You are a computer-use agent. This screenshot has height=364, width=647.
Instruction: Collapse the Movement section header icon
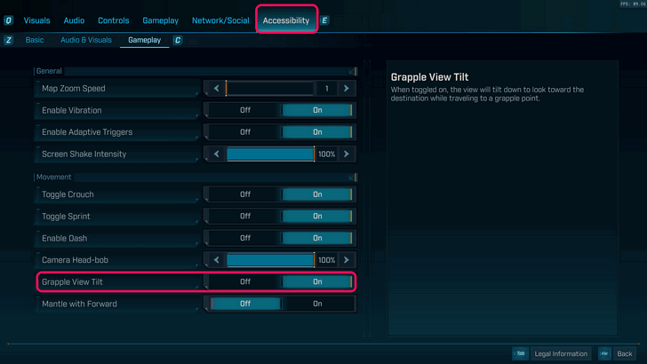(352, 178)
